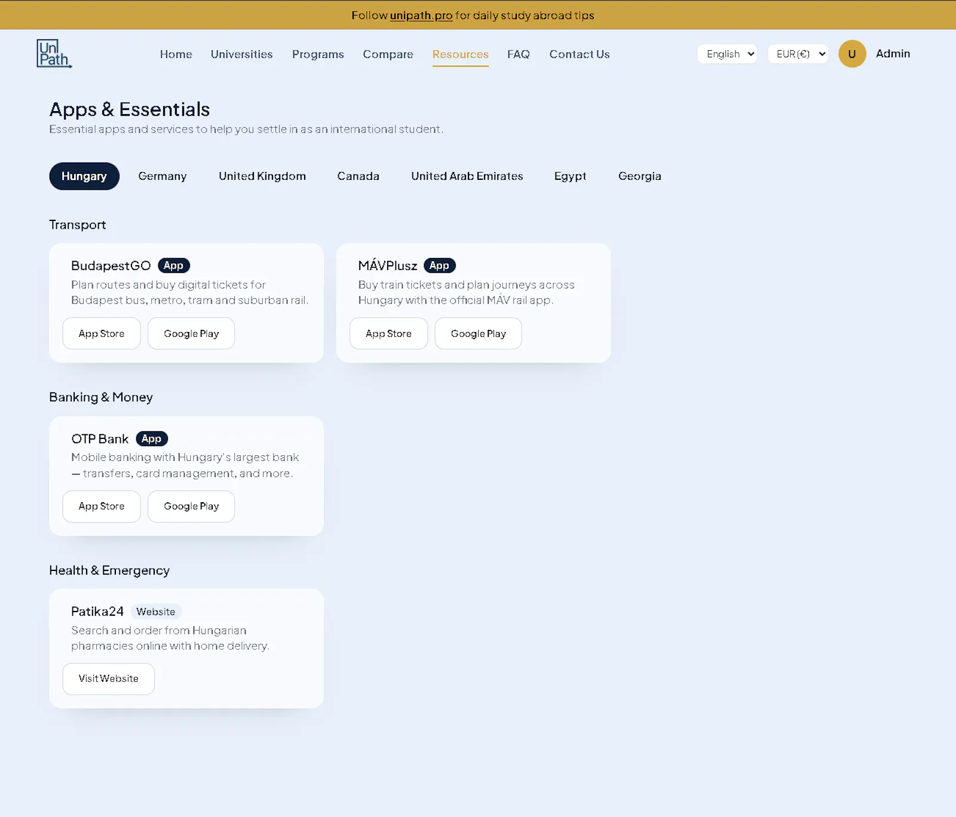Open App Store for MÁVPlusz
Screen dimensions: 956x817
(x=388, y=333)
